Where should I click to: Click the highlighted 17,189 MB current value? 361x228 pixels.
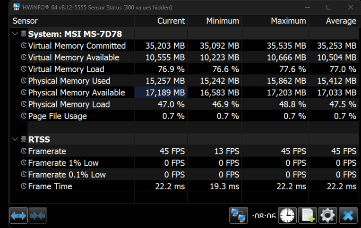tap(165, 93)
